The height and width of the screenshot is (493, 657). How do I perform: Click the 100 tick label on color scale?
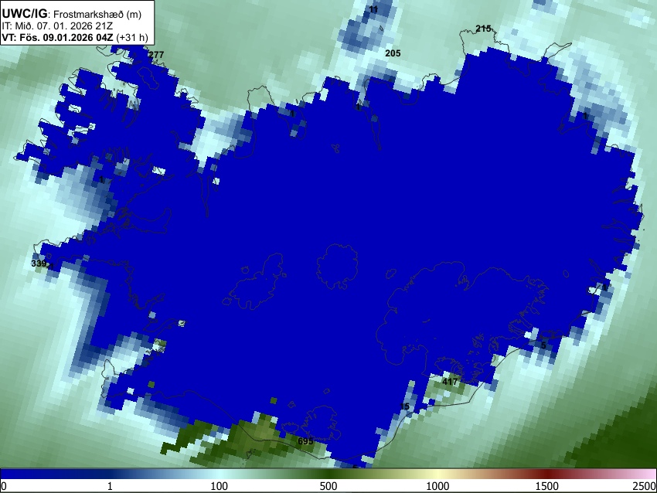220,486
